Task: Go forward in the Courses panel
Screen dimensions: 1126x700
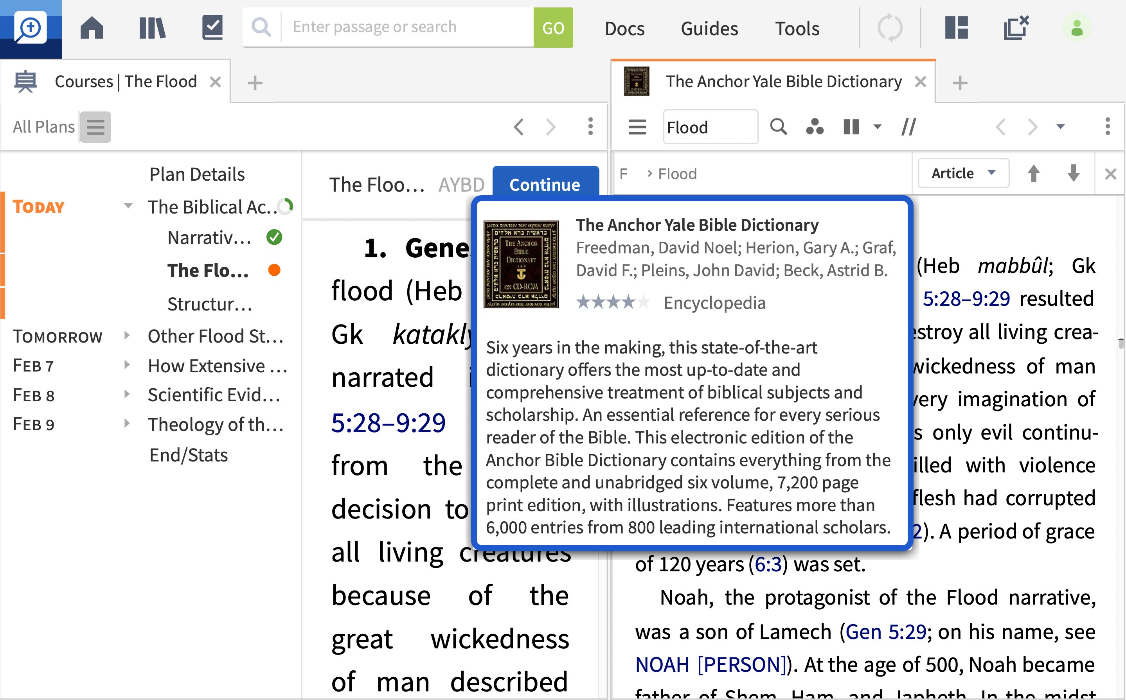Action: (x=551, y=127)
